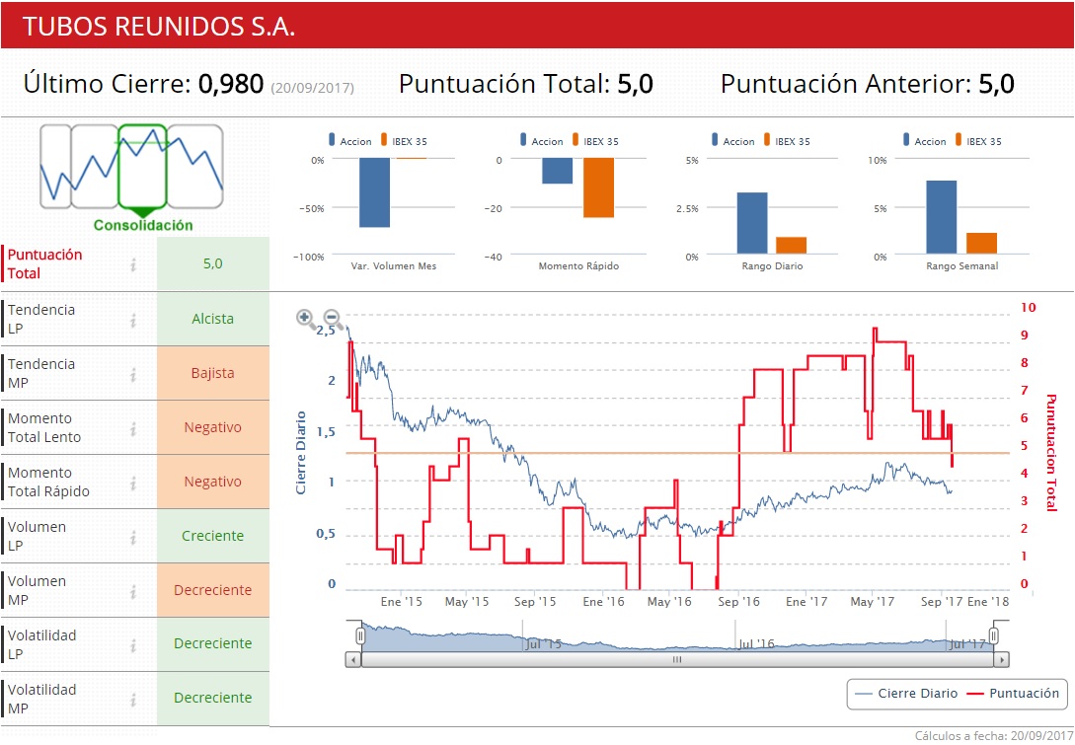The image size is (1075, 745).
Task: Toggle Accion legend in Rango Semanal chart
Action: tap(924, 141)
